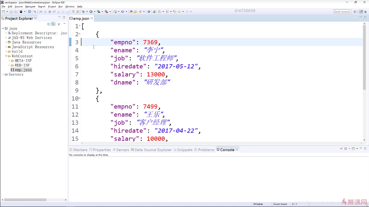
Task: Expand the JavaScript Resources node
Action: 6,47
